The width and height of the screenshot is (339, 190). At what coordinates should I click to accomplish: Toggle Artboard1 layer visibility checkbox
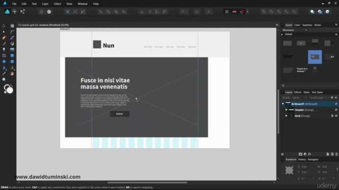[336, 104]
